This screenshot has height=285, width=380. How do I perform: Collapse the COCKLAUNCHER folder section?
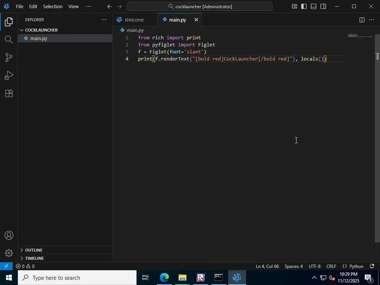pos(65,30)
